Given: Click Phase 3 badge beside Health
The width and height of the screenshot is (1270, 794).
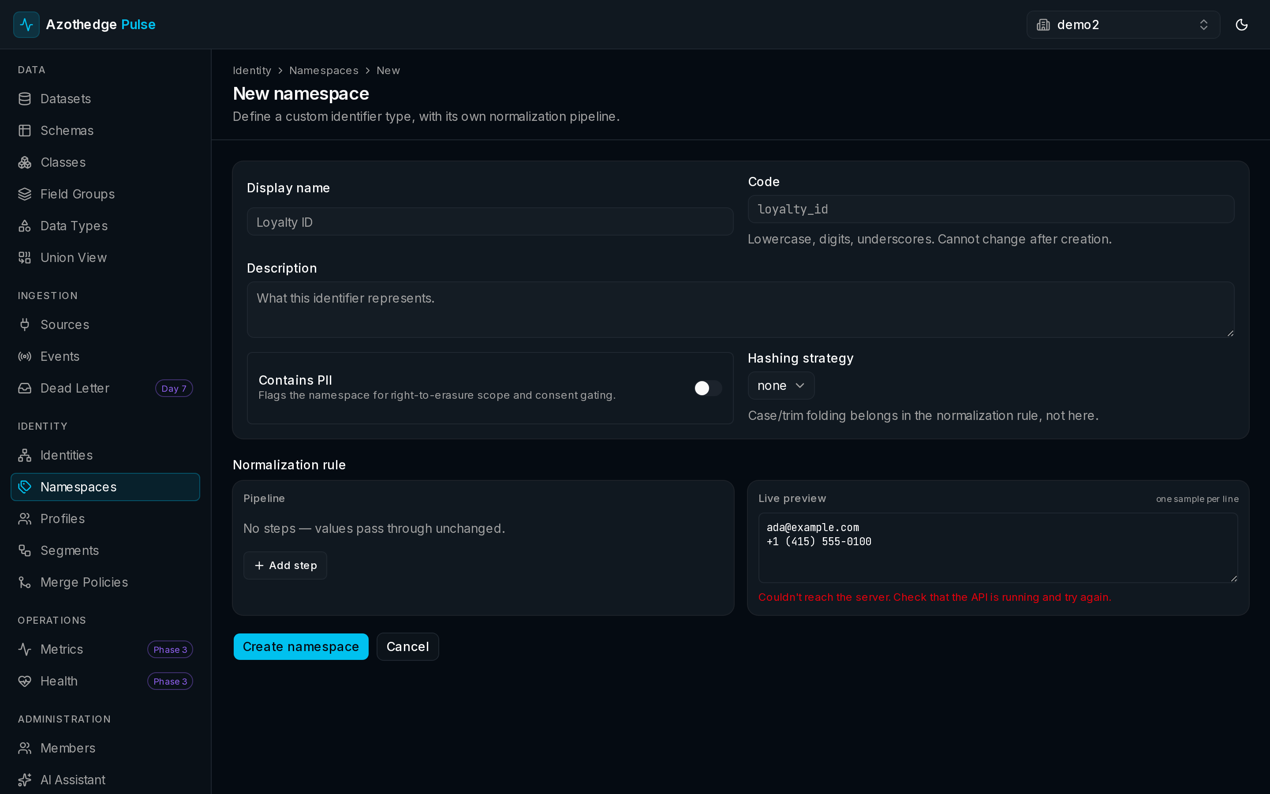Looking at the screenshot, I should pos(170,681).
